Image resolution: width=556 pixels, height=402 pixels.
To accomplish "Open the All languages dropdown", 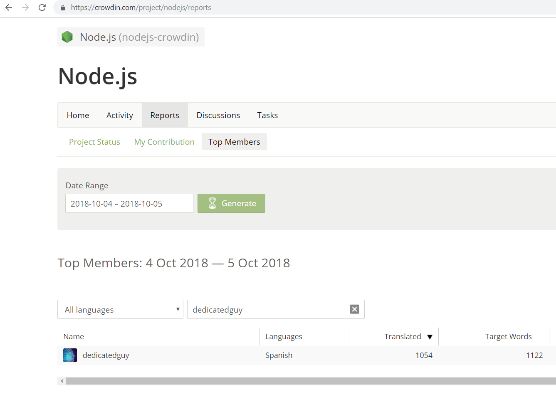I will [120, 309].
